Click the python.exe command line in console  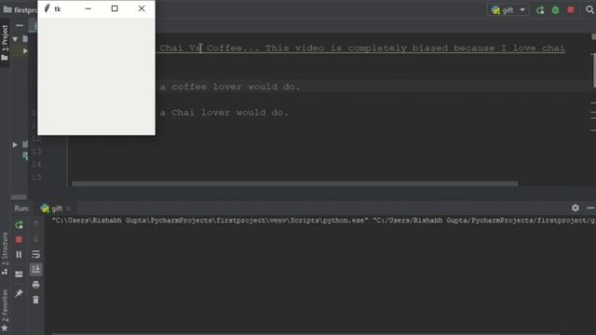(x=323, y=221)
